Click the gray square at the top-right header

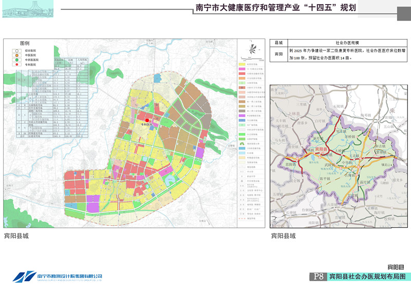pos(404,14)
